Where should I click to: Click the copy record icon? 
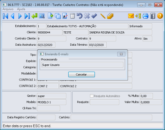tap(58, 16)
